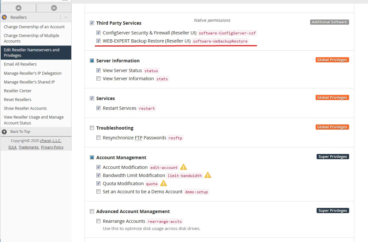
Task: Uncheck ConfigServer Security & Firewall checkbox
Action: pos(98,33)
